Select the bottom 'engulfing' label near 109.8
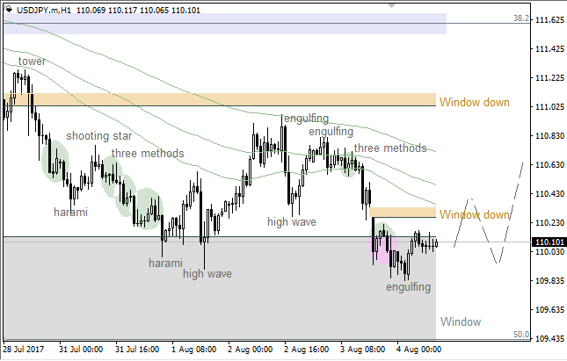 [x=409, y=287]
